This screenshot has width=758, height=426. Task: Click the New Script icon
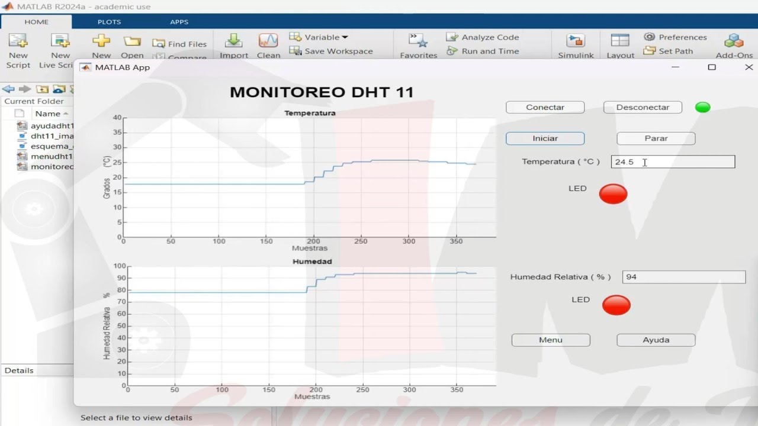pos(18,41)
